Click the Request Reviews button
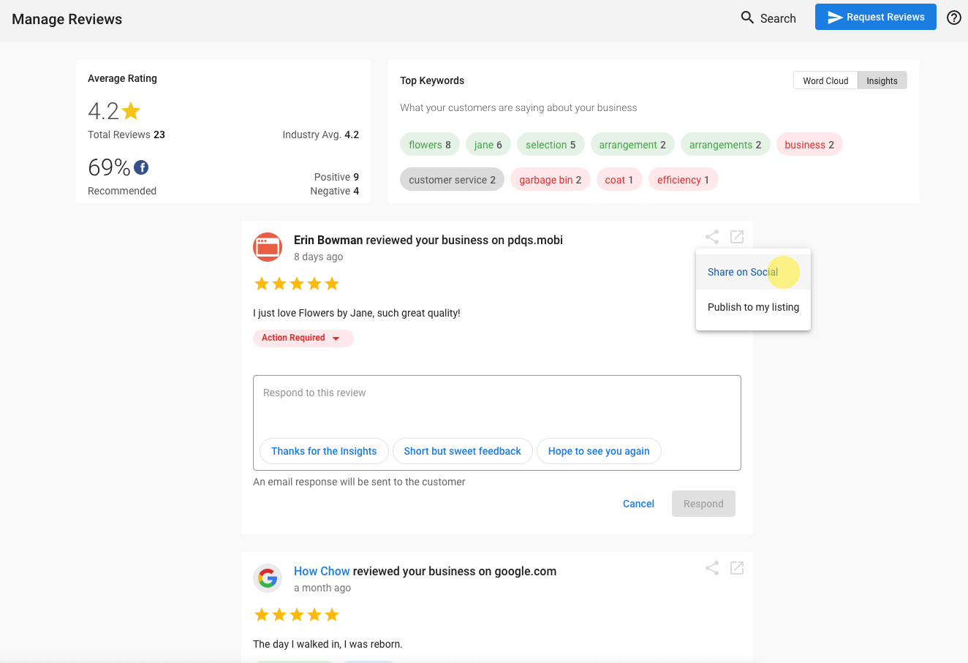This screenshot has width=968, height=663. 875,17
